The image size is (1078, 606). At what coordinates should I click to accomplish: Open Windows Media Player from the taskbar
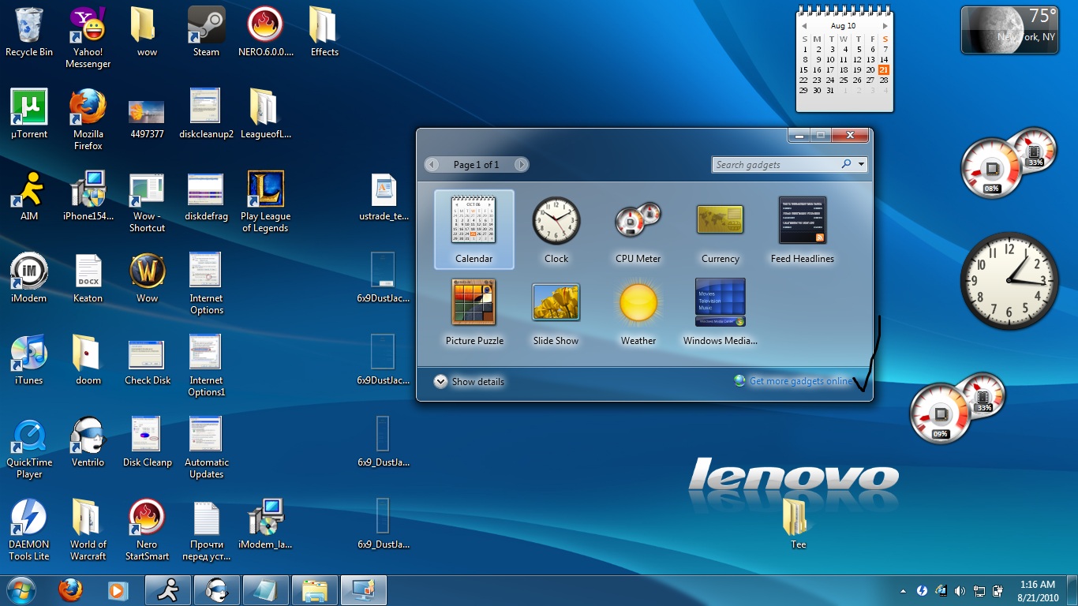coord(118,590)
